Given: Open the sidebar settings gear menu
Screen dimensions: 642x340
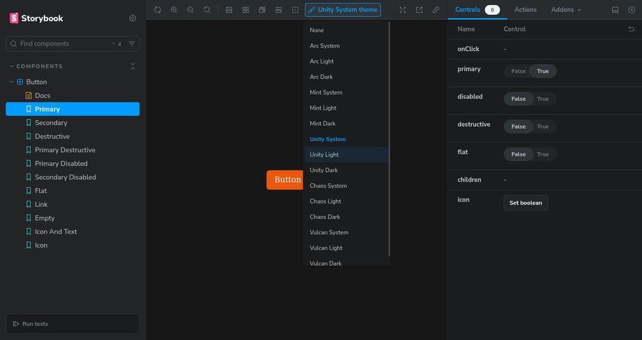Looking at the screenshot, I should 133,18.
